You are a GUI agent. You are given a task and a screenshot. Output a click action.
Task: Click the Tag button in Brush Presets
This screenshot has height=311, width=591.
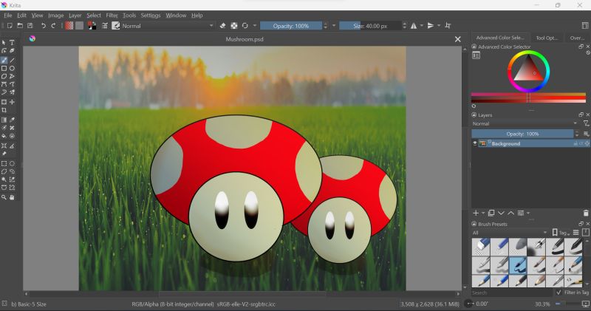pyautogui.click(x=560, y=233)
